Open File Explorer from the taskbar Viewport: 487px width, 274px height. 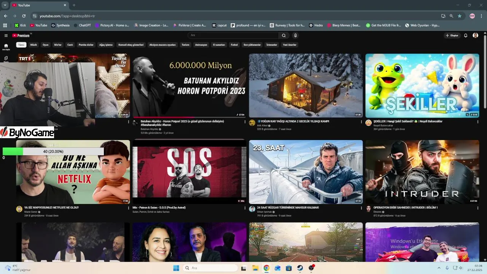pos(255,268)
